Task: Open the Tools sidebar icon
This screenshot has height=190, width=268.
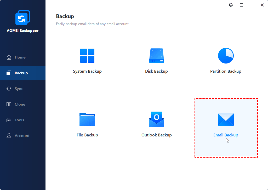Action: pyautogui.click(x=9, y=120)
